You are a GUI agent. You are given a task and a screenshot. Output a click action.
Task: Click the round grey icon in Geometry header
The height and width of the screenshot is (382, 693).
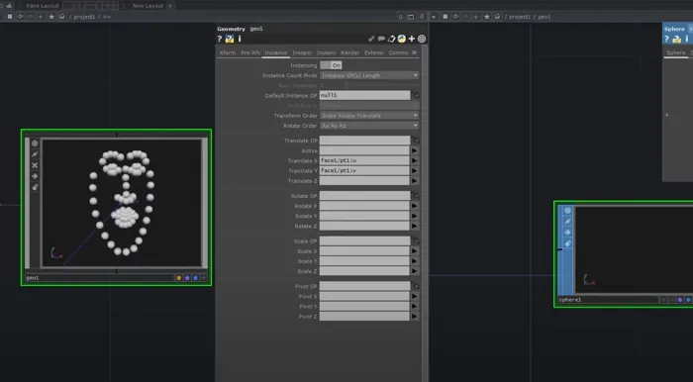(422, 39)
